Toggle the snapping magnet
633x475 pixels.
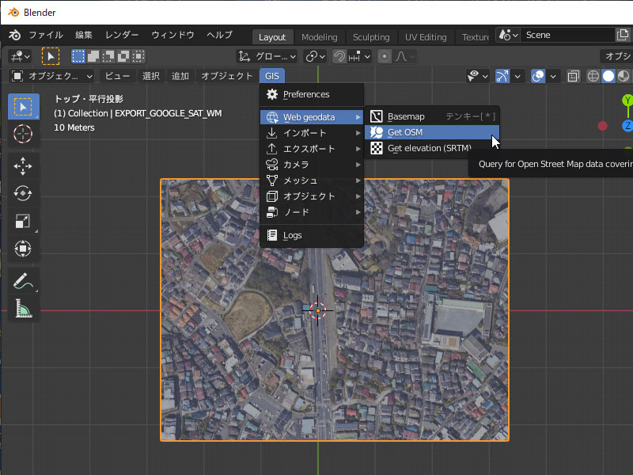pos(339,56)
